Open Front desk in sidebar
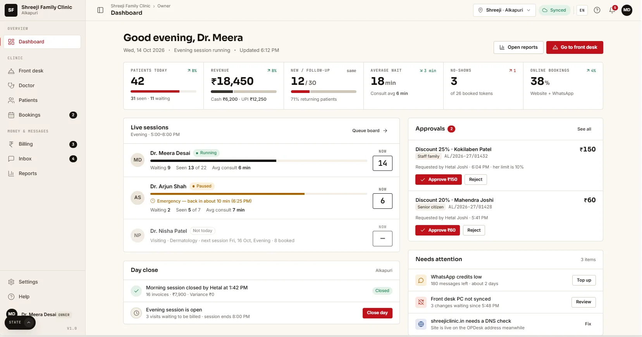The height and width of the screenshot is (337, 642). pos(42,71)
